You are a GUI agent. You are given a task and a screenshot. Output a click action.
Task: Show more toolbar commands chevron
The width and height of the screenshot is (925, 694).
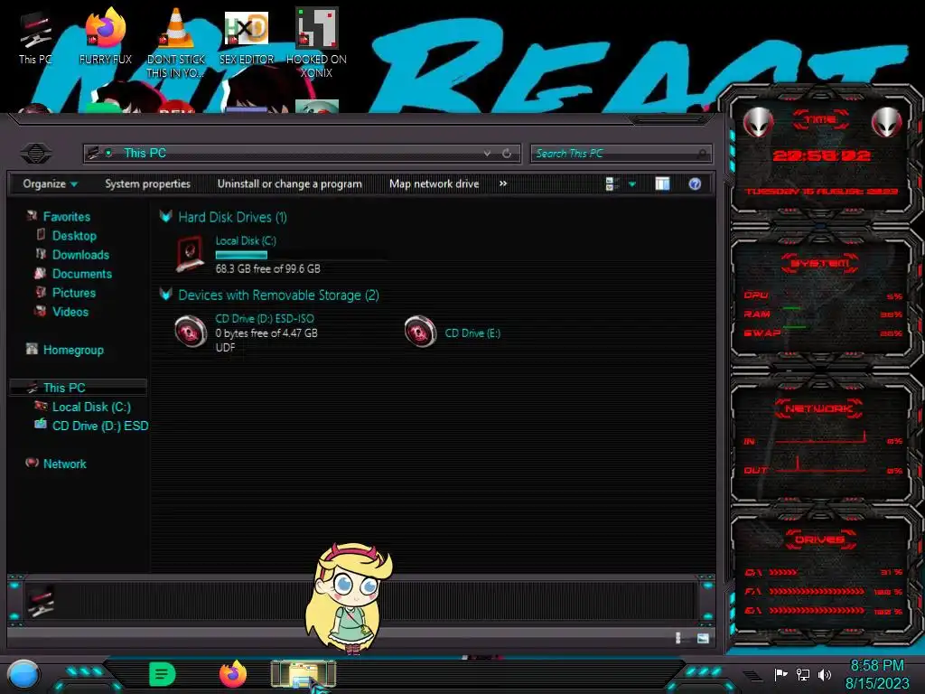(502, 183)
